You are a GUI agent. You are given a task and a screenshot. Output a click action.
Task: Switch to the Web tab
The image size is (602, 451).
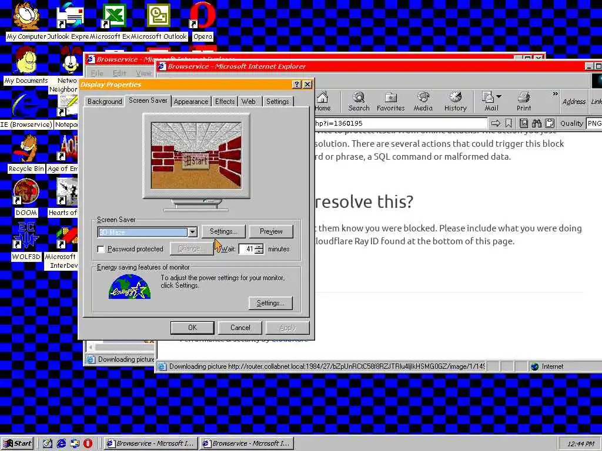pyautogui.click(x=249, y=102)
